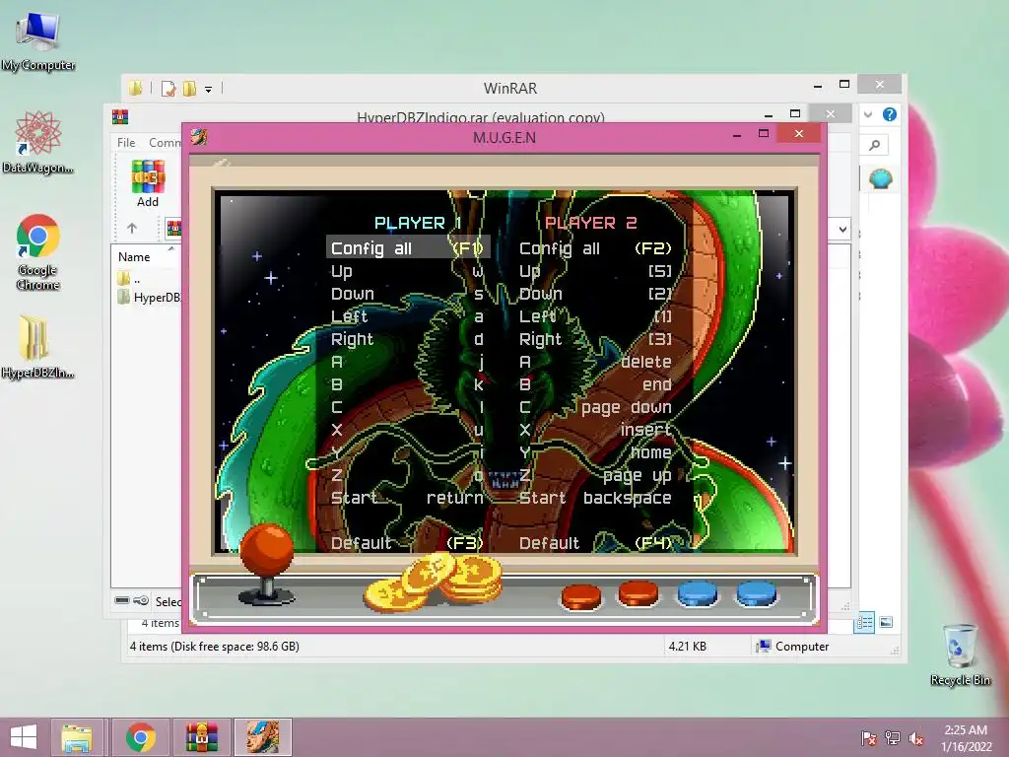Click the WinRAR key icon in status bar

tap(141, 600)
